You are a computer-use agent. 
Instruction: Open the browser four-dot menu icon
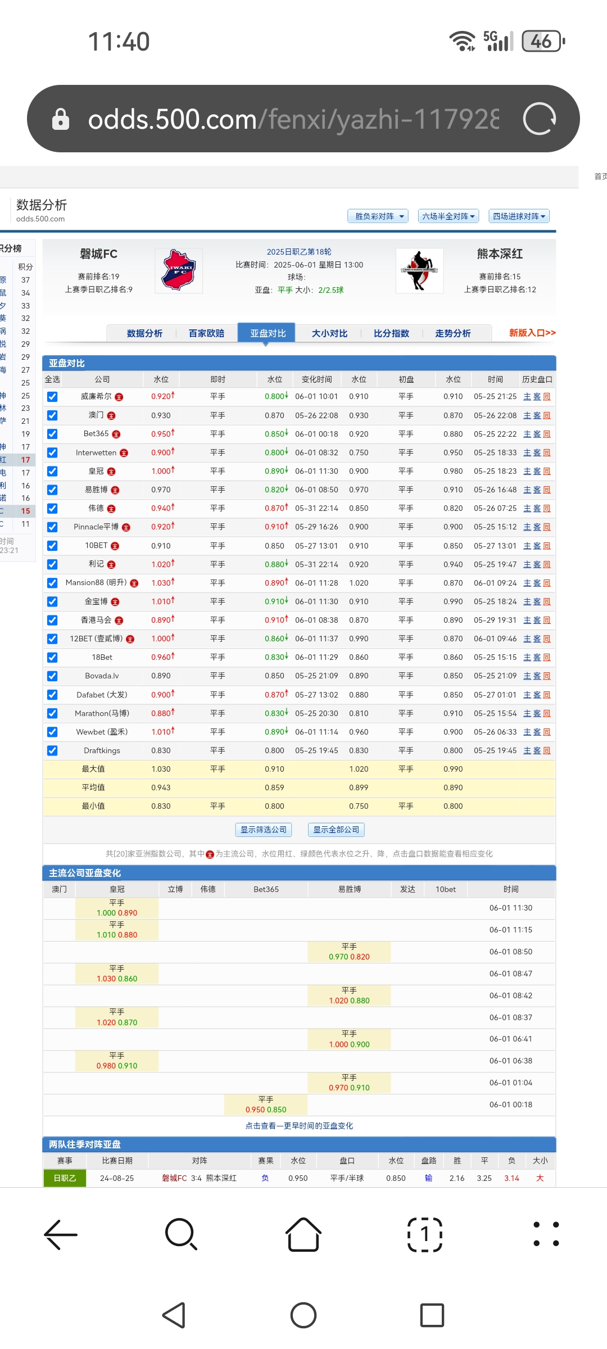(546, 1234)
